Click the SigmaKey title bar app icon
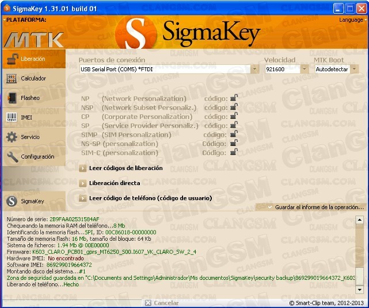The width and height of the screenshot is (369, 308). click(6, 9)
